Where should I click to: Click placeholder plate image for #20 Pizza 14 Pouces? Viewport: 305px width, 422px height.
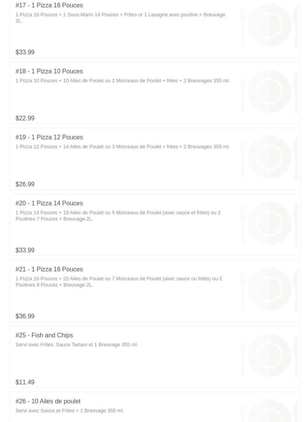pyautogui.click(x=269, y=224)
